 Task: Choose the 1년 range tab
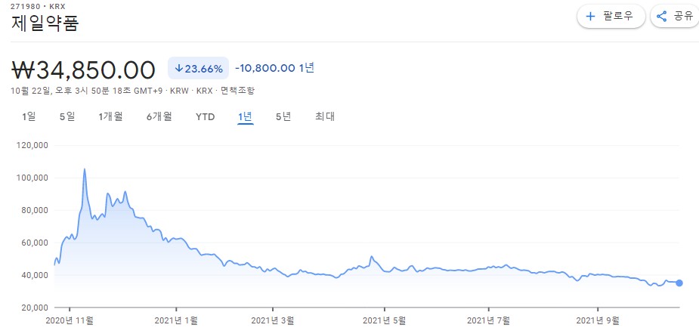pyautogui.click(x=246, y=117)
